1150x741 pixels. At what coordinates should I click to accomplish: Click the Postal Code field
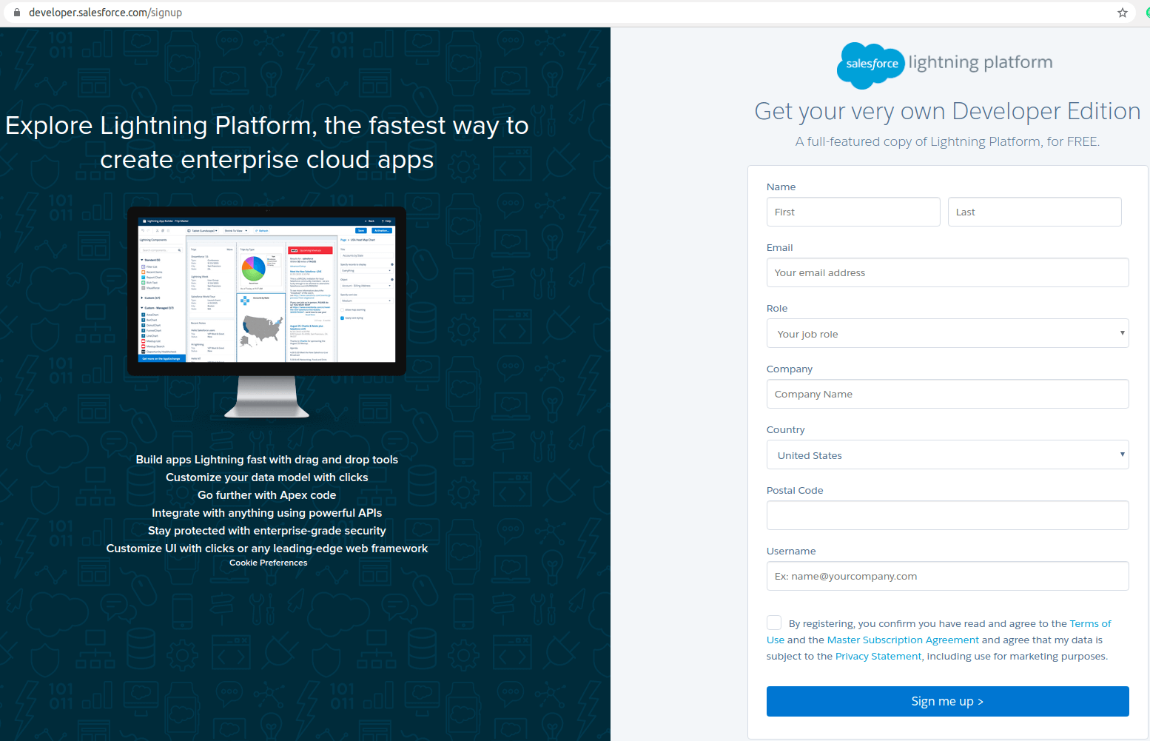tap(947, 515)
